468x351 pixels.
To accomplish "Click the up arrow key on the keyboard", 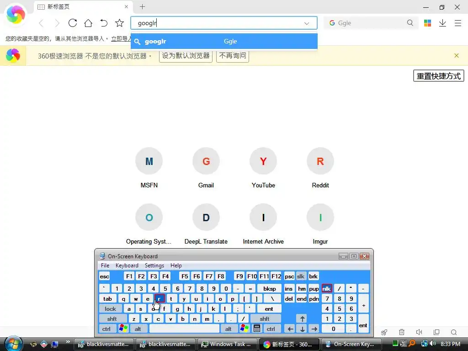I will 303,319.
